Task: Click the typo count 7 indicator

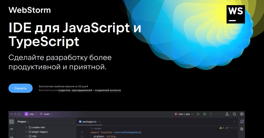Action: (x=227, y=128)
